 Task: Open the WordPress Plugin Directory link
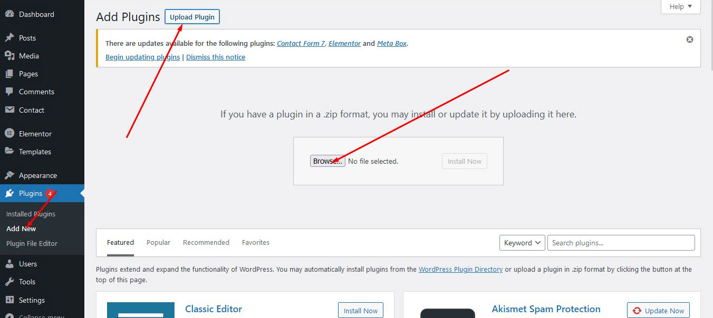click(x=460, y=269)
